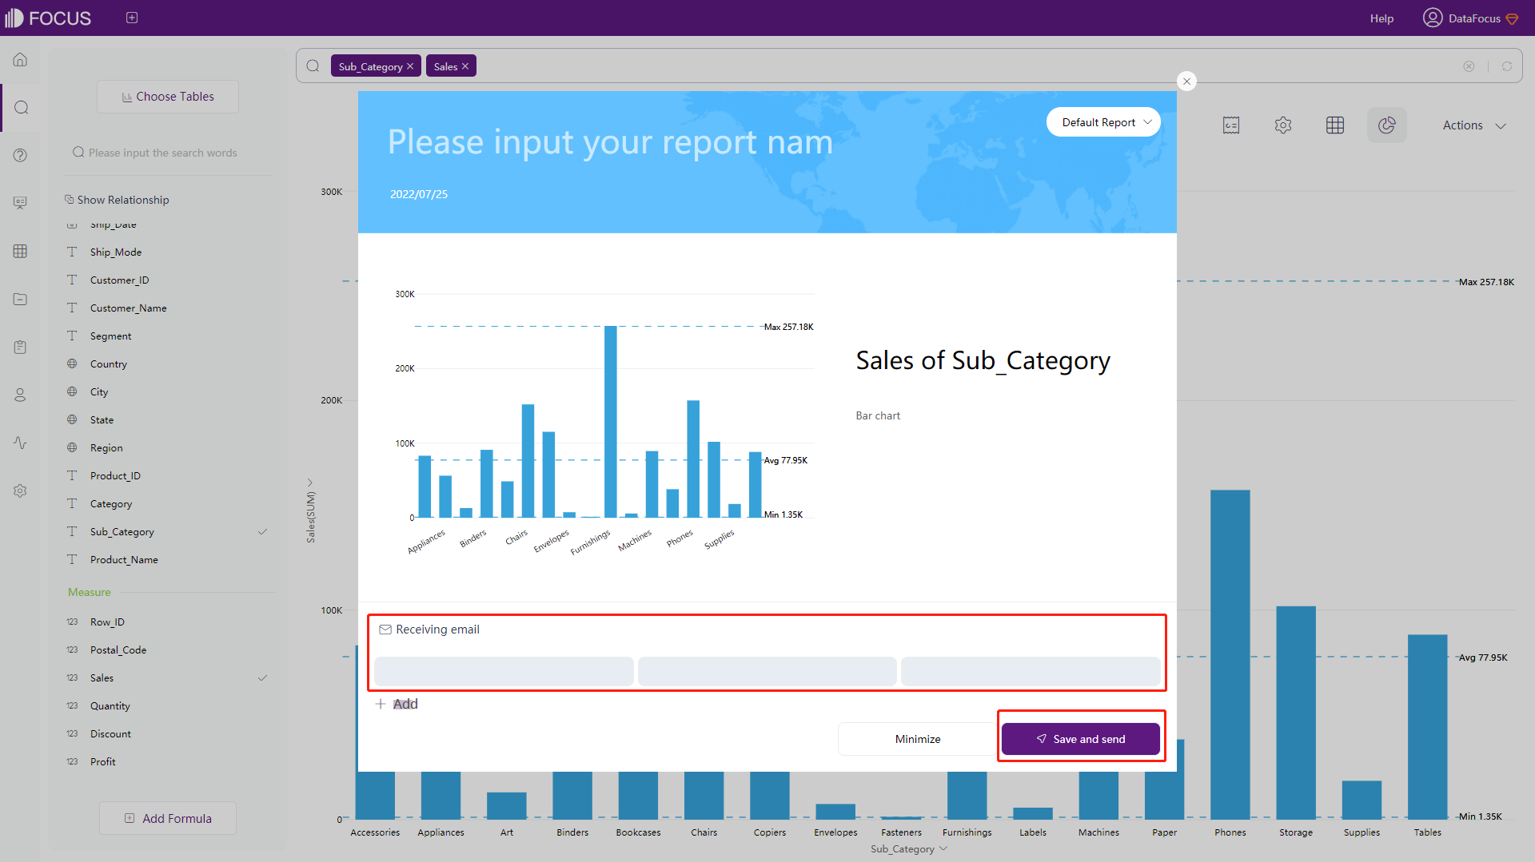Click the search magnifier in the query bar

pyautogui.click(x=313, y=66)
